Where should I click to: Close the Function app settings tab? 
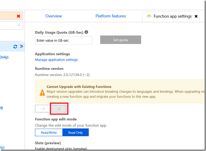click(x=196, y=16)
